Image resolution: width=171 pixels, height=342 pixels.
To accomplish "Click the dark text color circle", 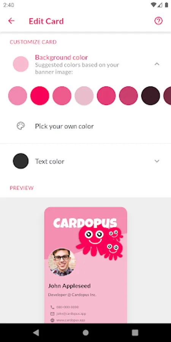I will click(21, 161).
